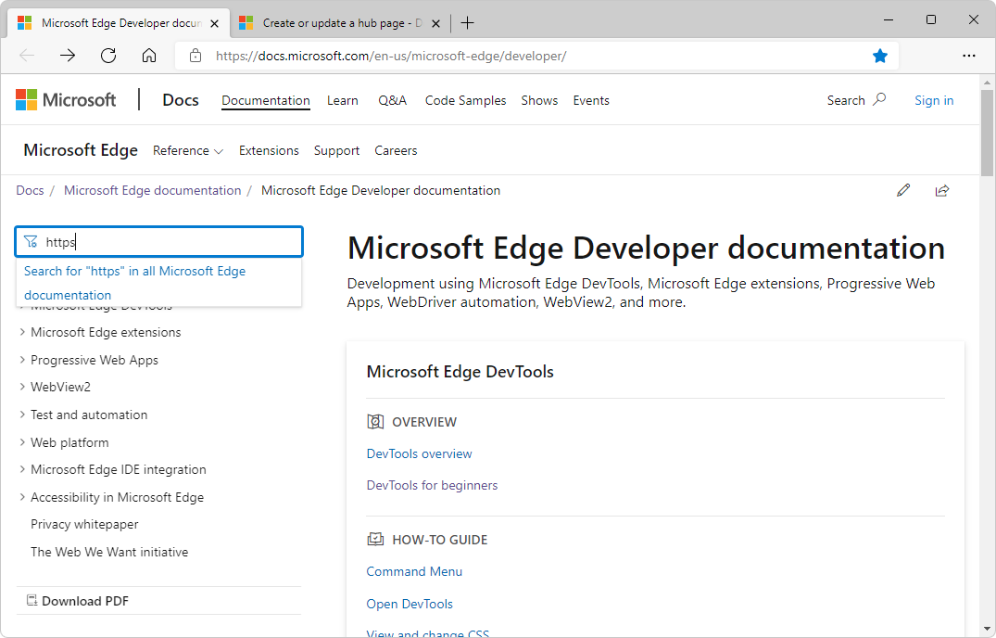Expand the WebView2 sidebar section
The width and height of the screenshot is (996, 638).
coord(60,387)
